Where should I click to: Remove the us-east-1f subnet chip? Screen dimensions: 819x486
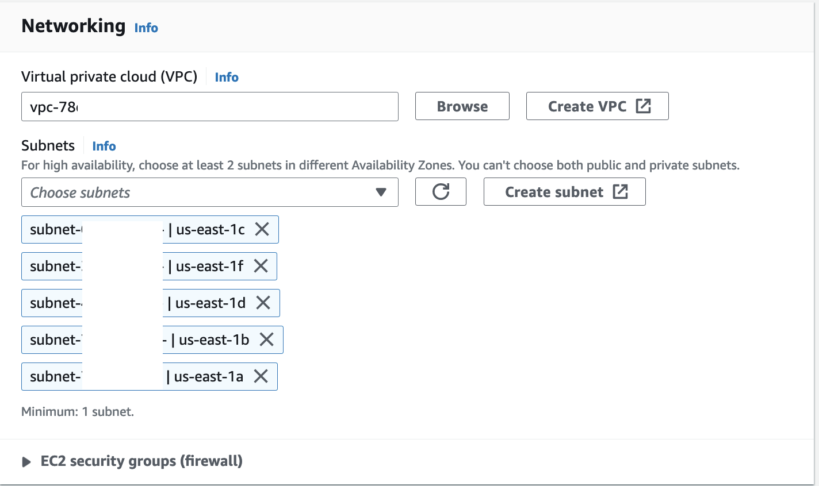tap(261, 266)
